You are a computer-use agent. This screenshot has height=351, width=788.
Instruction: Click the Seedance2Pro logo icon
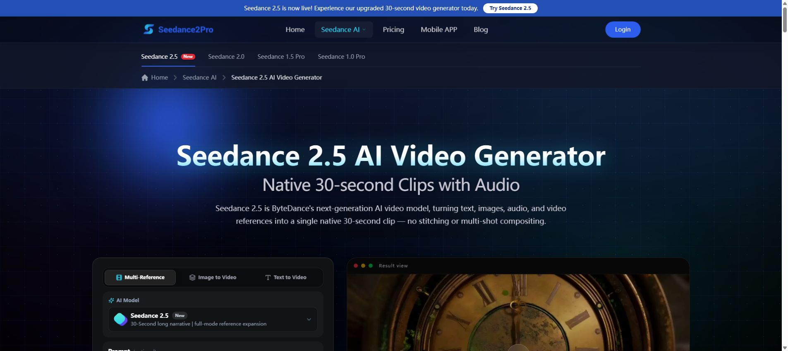148,29
